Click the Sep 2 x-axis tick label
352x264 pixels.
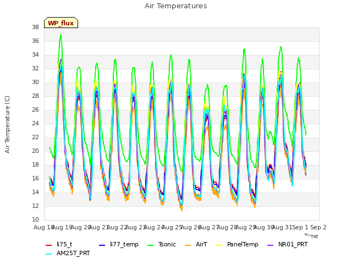tap(318, 227)
